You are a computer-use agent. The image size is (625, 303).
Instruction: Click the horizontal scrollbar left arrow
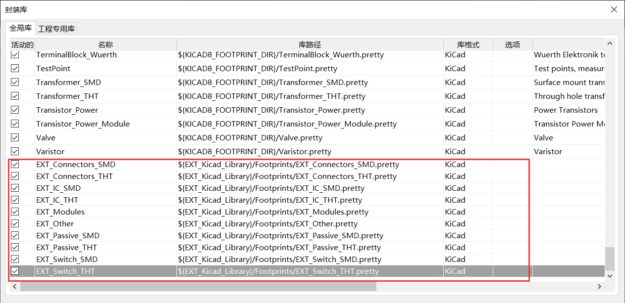(15, 286)
